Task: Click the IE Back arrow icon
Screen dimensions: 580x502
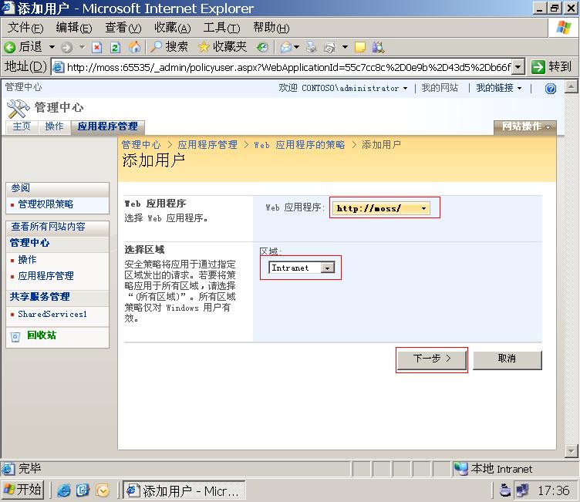Action: pyautogui.click(x=9, y=47)
